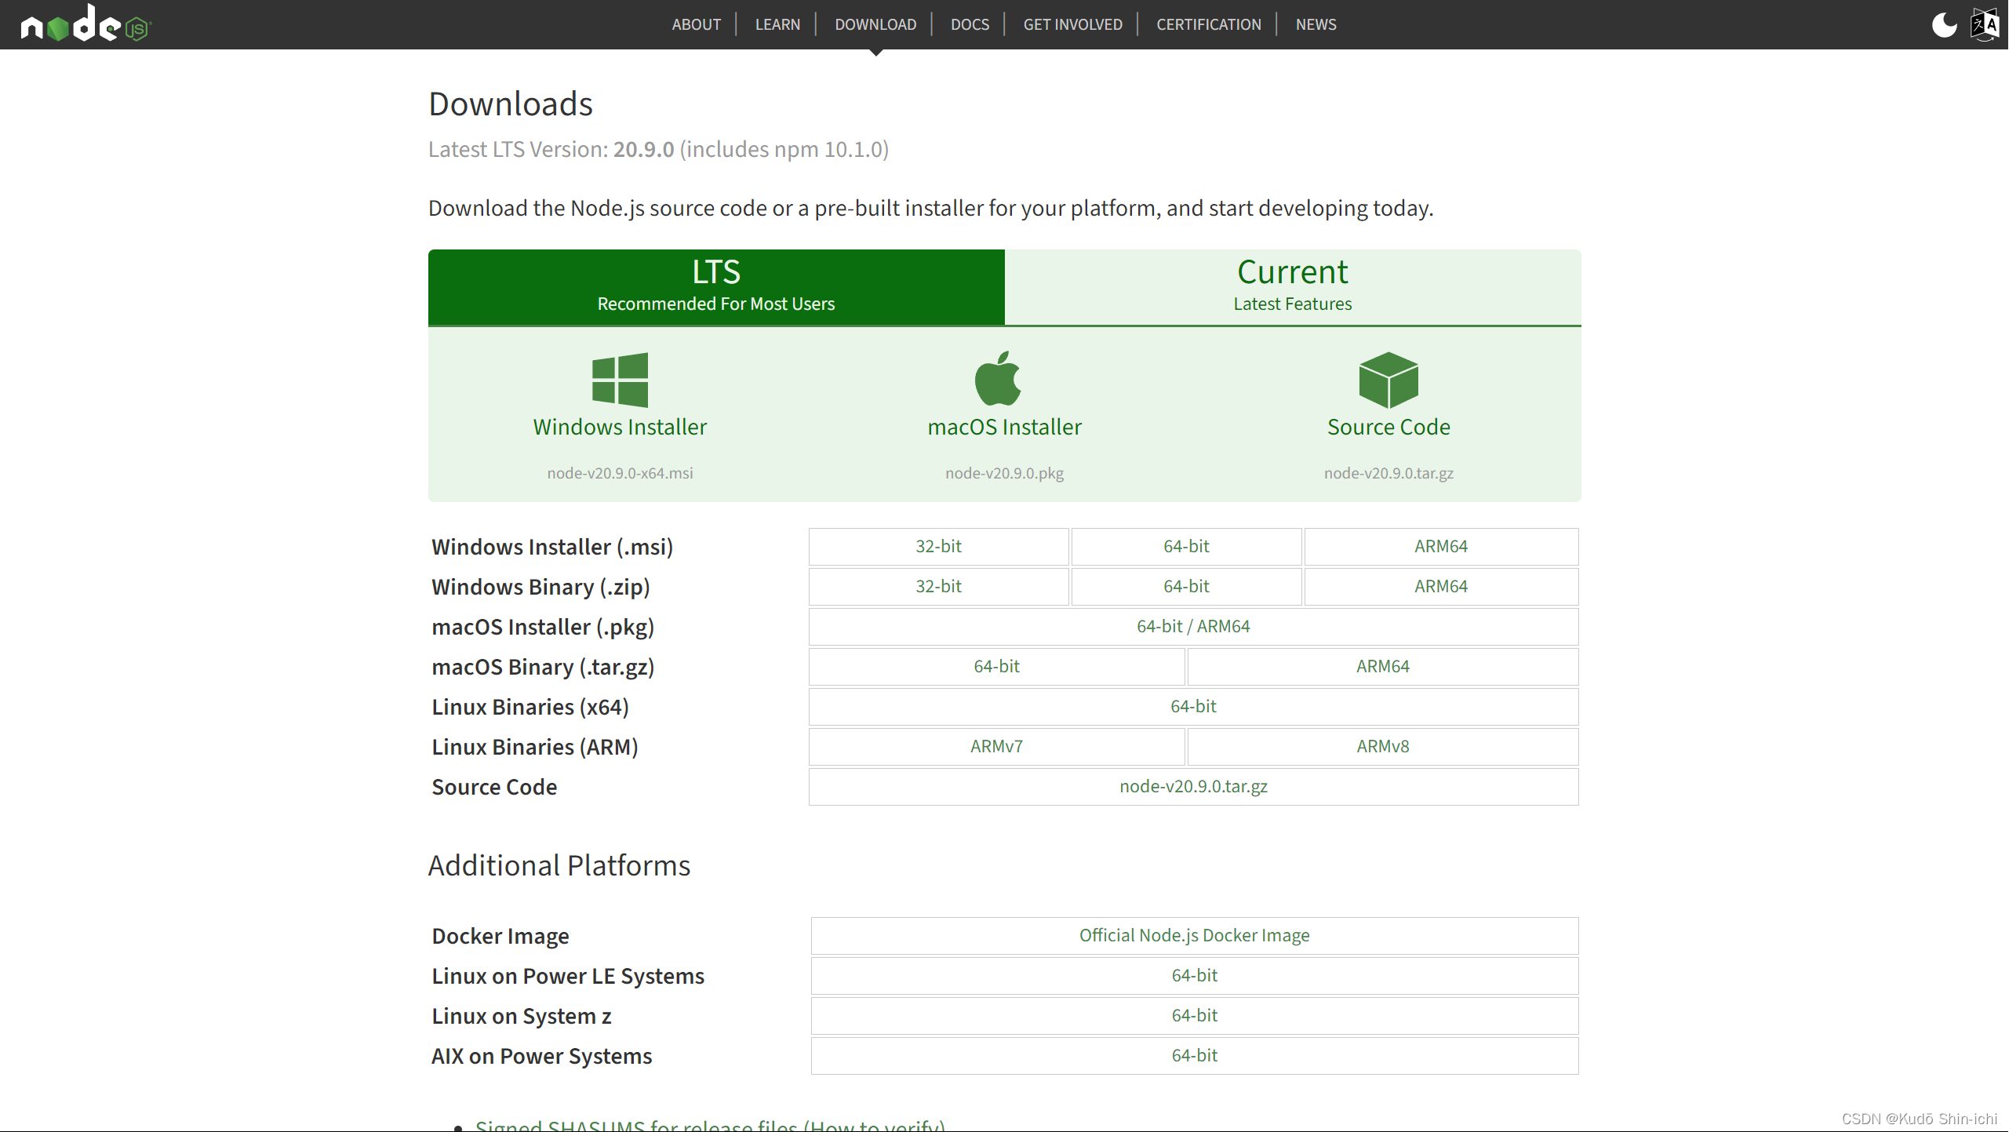2009x1132 pixels.
Task: Select the LTS release tab
Action: (x=715, y=286)
